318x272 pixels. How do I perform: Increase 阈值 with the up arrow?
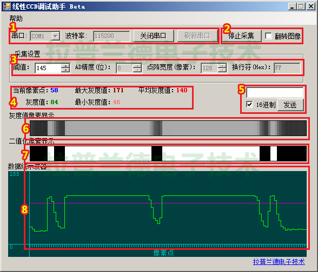65,66
